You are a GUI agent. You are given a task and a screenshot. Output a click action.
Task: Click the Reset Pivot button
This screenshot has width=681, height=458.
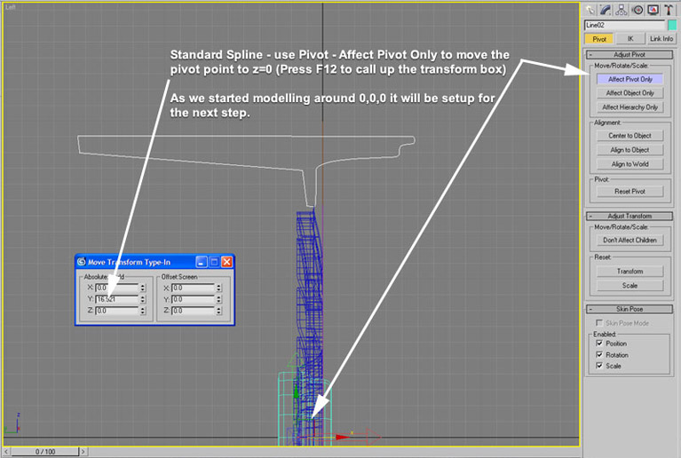pos(630,191)
